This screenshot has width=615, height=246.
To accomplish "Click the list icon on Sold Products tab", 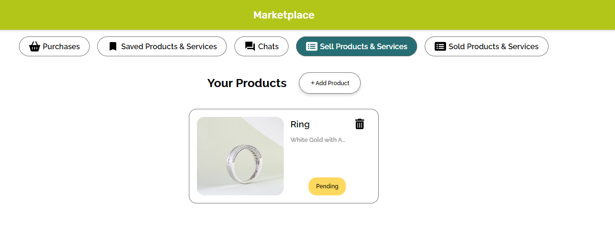I will 440,46.
